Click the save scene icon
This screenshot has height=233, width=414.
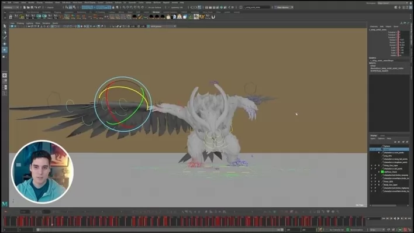32,8
